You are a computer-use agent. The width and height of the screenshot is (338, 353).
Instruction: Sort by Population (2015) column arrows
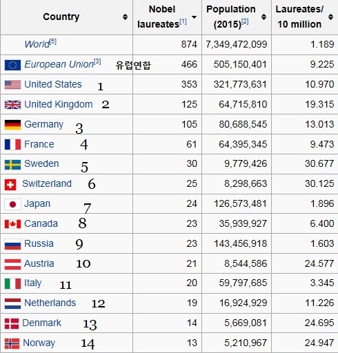click(264, 17)
